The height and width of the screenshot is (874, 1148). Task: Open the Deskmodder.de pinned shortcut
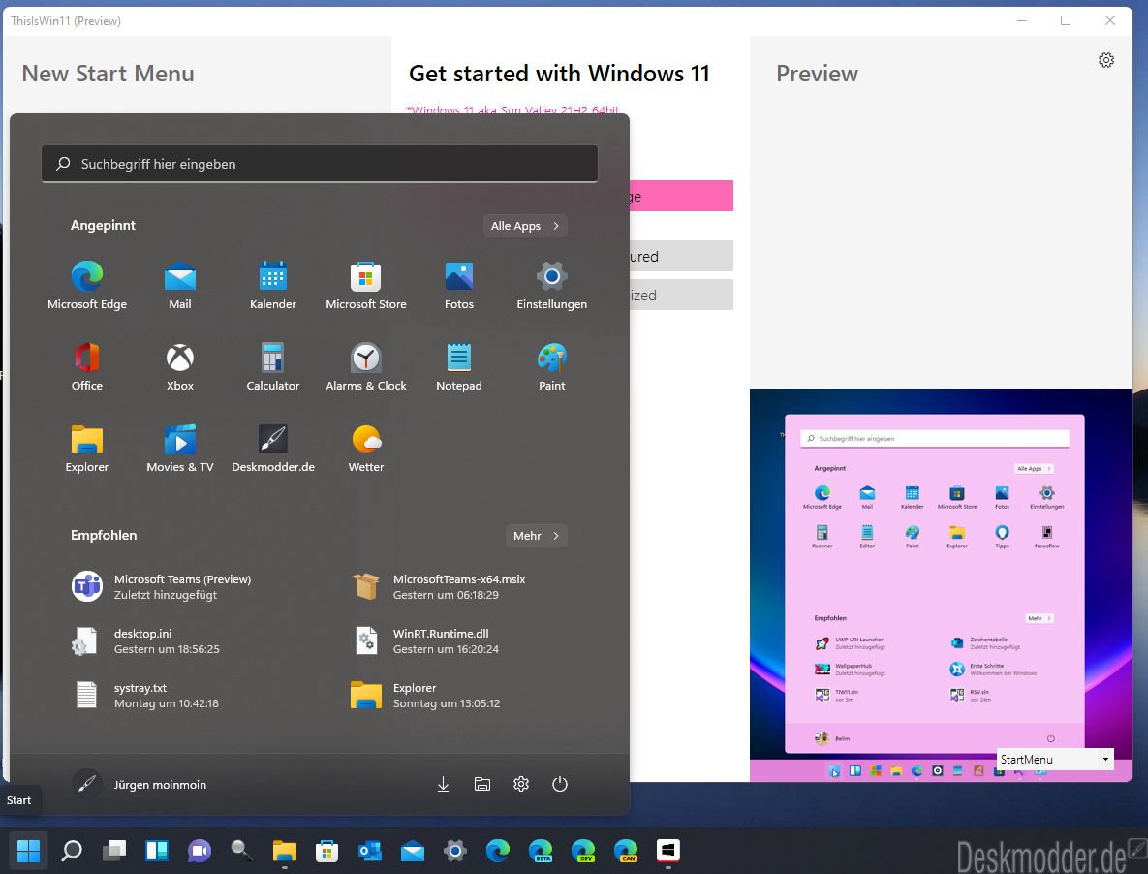(273, 448)
